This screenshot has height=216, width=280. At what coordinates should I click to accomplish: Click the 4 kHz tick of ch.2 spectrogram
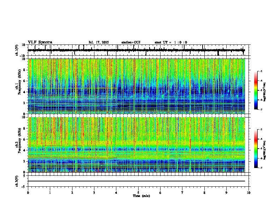point(25,150)
